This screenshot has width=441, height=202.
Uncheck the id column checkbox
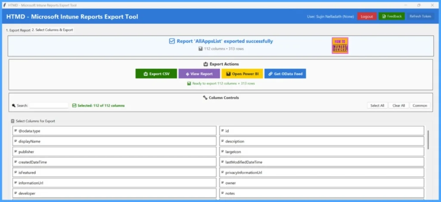point(223,131)
